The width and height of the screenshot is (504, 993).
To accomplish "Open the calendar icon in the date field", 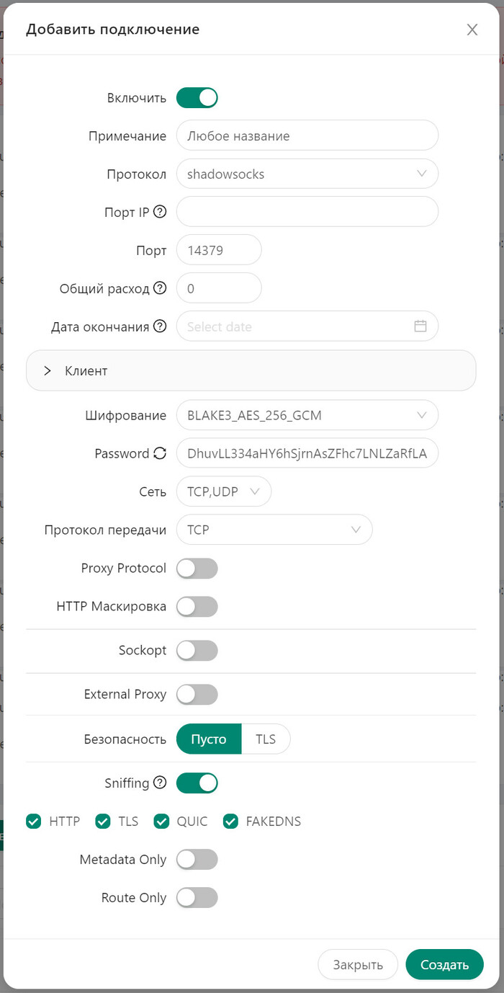I will click(420, 326).
